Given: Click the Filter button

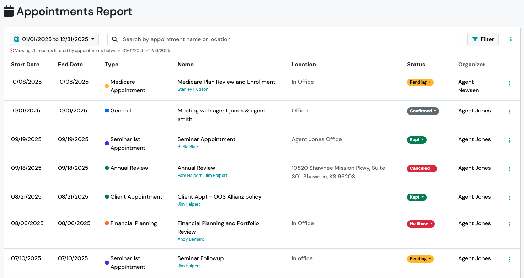Looking at the screenshot, I should click(483, 39).
